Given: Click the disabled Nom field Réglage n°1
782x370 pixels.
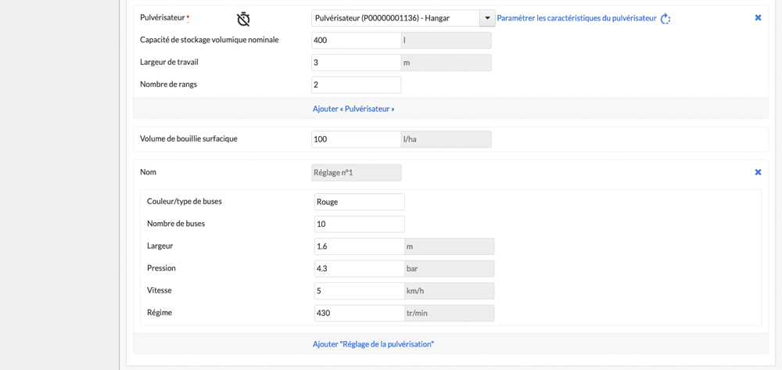Looking at the screenshot, I should (x=356, y=173).
